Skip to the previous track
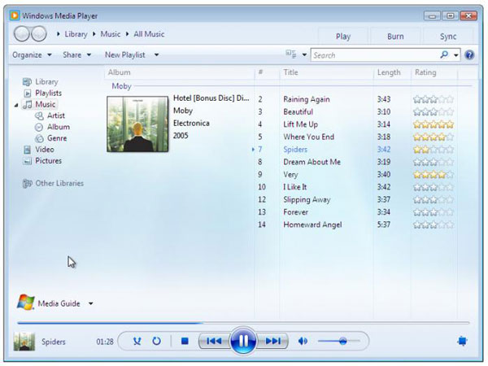This screenshot has width=488, height=366. pos(214,341)
